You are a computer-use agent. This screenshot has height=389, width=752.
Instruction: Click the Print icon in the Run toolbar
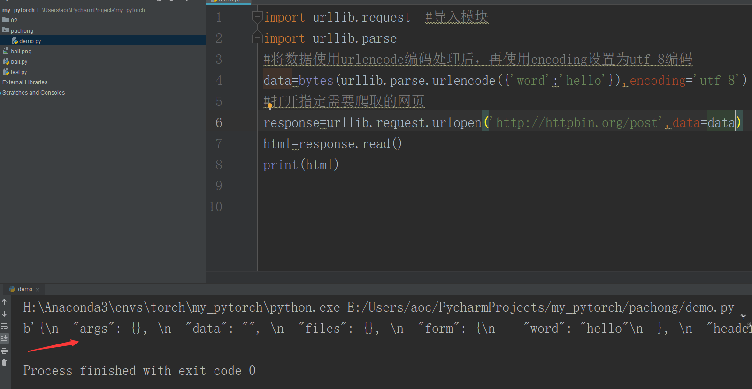pos(4,351)
